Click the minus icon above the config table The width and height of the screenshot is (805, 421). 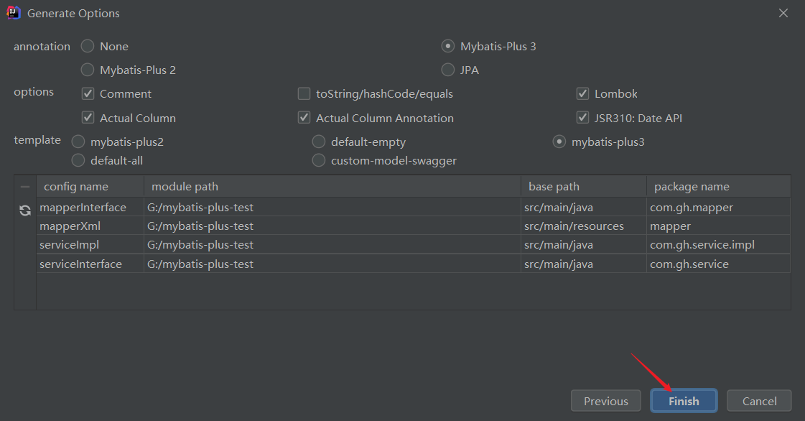[25, 187]
